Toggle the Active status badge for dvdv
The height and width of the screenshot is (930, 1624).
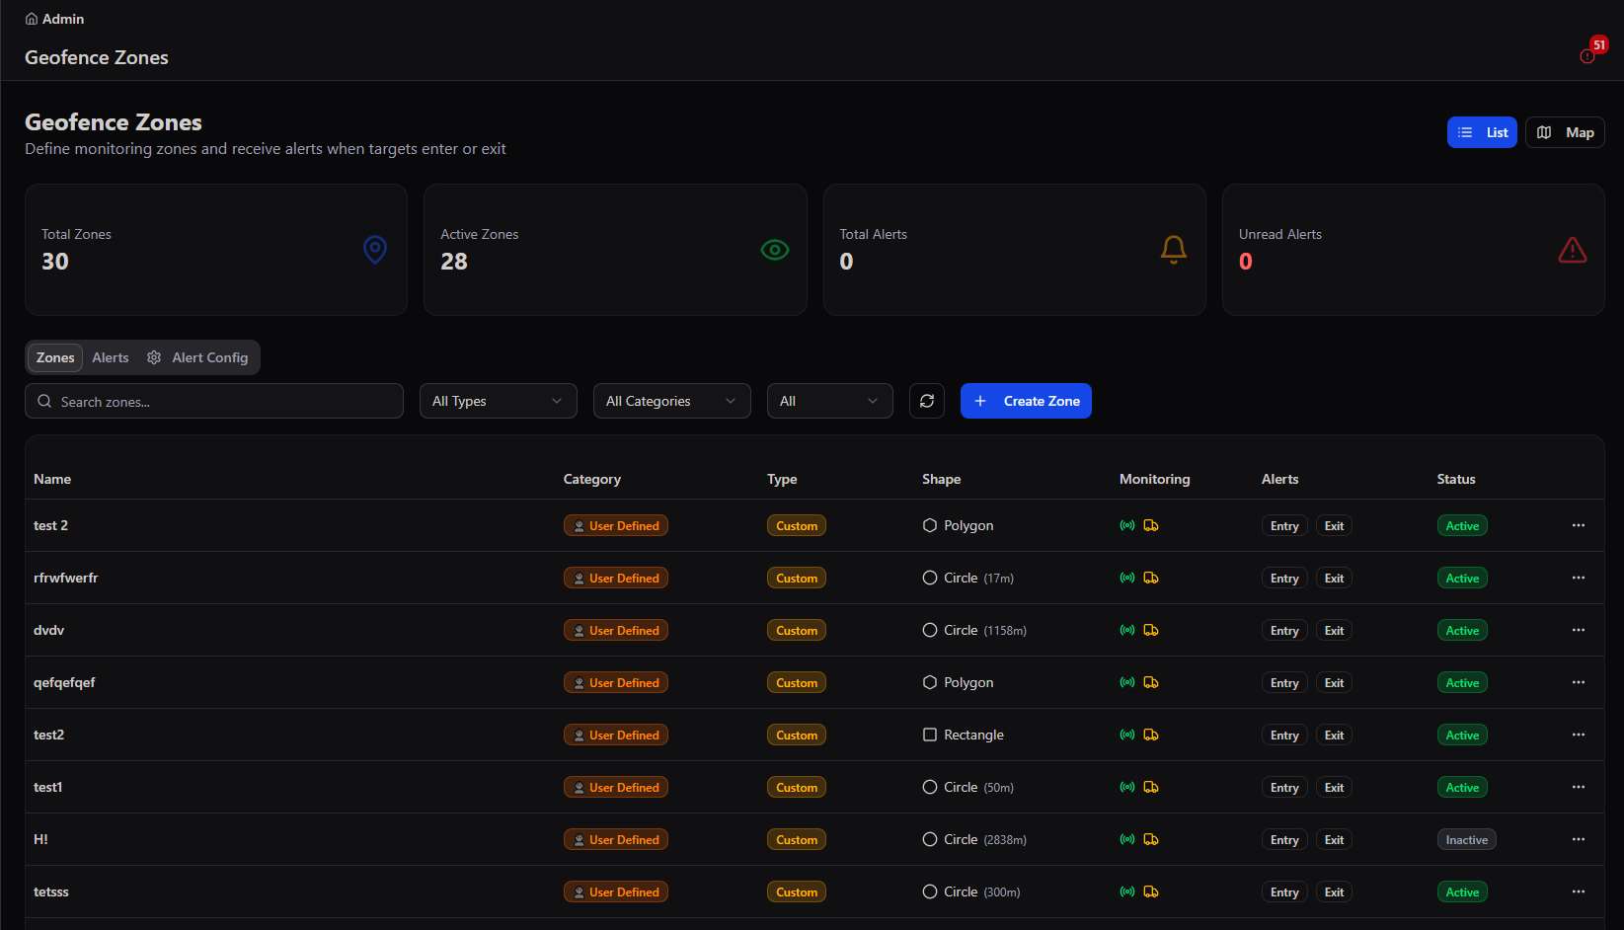tap(1462, 631)
